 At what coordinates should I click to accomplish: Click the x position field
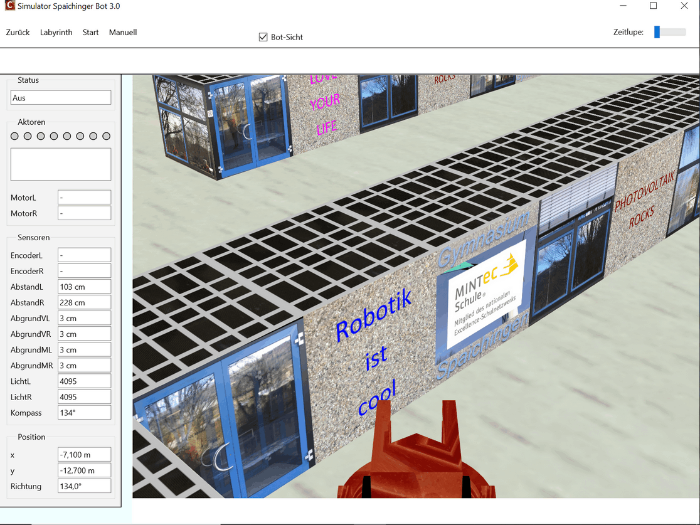point(84,455)
